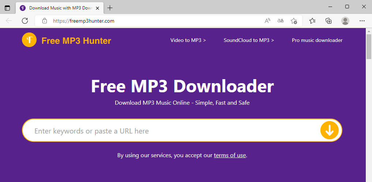Click the translate page icon

[281, 21]
